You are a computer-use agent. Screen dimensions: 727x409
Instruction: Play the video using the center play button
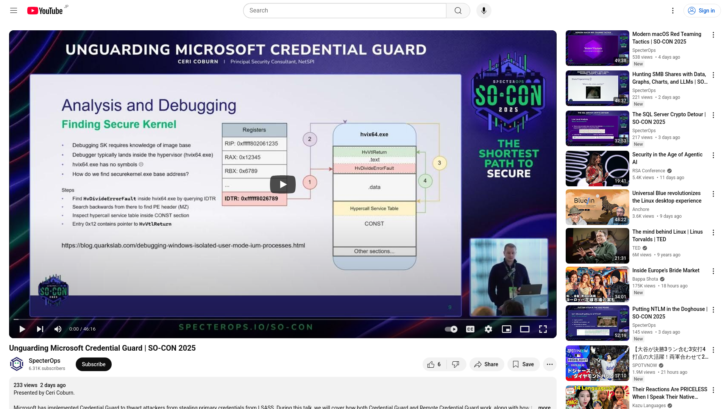click(283, 184)
